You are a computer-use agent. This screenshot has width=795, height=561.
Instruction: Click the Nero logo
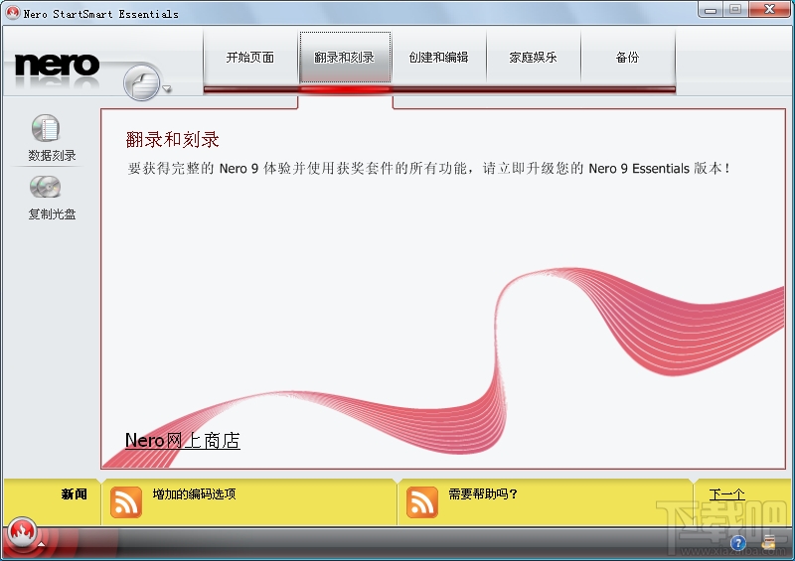pos(57,66)
